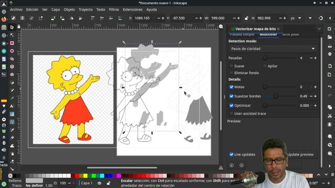The width and height of the screenshot is (335, 188).
Task: Enable the Suave checkbox
Action: tap(231, 66)
